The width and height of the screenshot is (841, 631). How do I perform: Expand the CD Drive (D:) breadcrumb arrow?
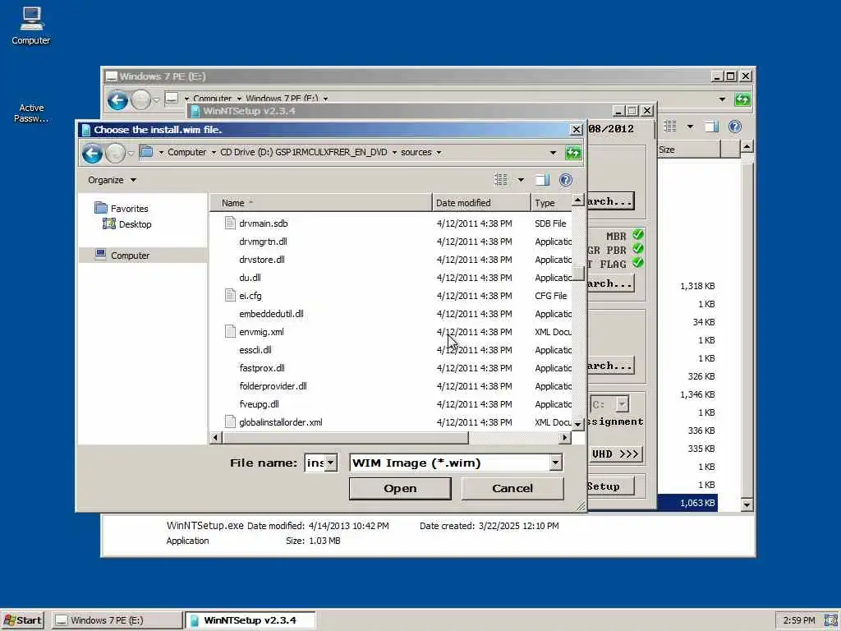click(x=394, y=152)
